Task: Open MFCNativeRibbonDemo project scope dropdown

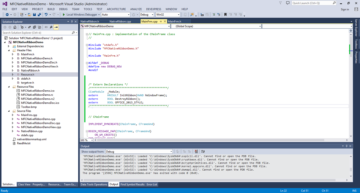Action: pyautogui.click(x=125, y=26)
